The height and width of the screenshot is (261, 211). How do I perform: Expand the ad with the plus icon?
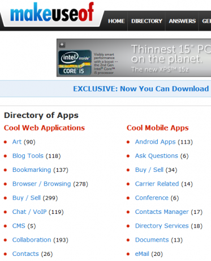coord(62,45)
